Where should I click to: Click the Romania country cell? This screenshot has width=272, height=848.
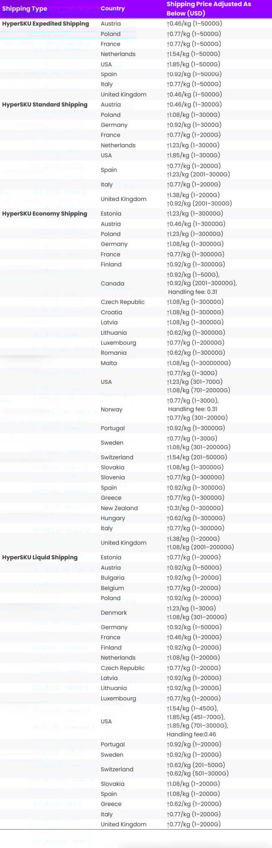(113, 353)
